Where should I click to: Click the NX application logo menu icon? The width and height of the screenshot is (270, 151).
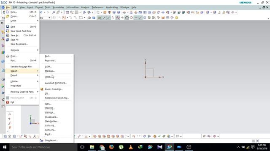coord(3,7)
